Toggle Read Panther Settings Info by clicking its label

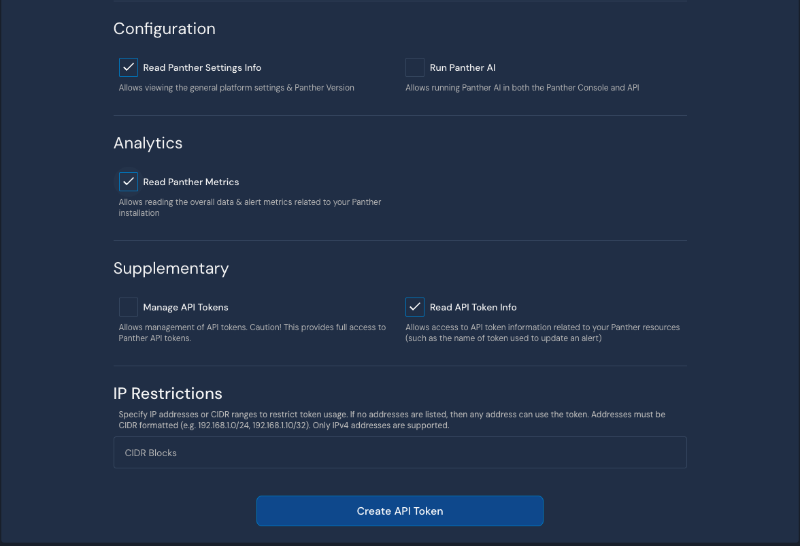point(202,67)
